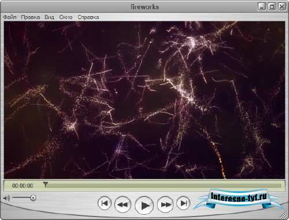Open the Справка menu
This screenshot has width=289, height=220.
click(88, 17)
